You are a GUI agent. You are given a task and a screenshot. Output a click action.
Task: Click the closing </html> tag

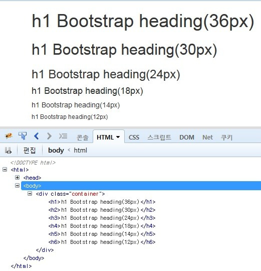21,266
